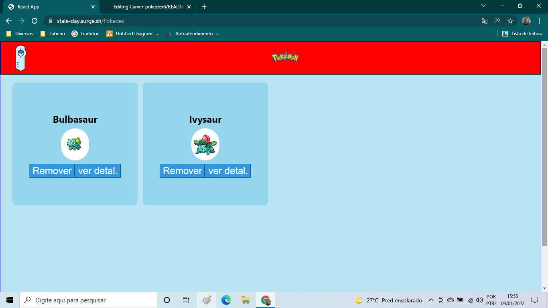
Task: Open the Paint app from the taskbar
Action: point(206,300)
